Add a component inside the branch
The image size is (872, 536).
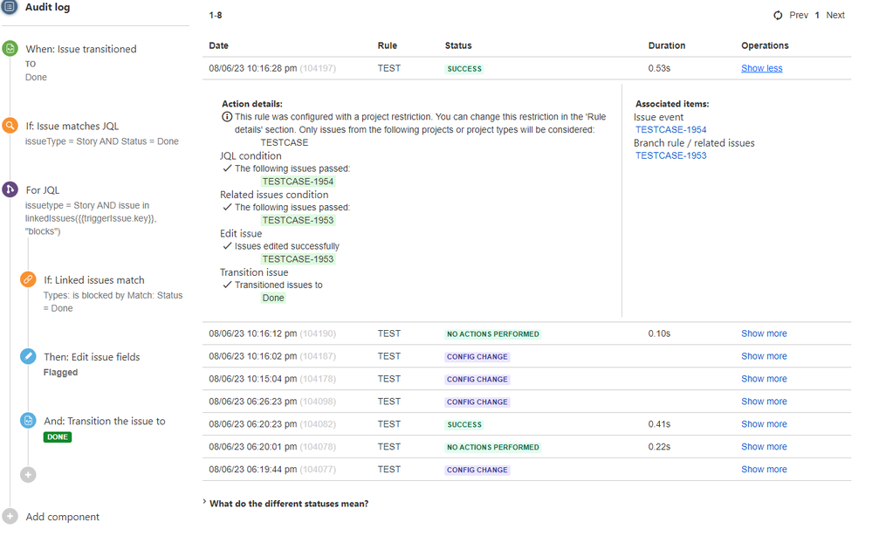tap(28, 475)
